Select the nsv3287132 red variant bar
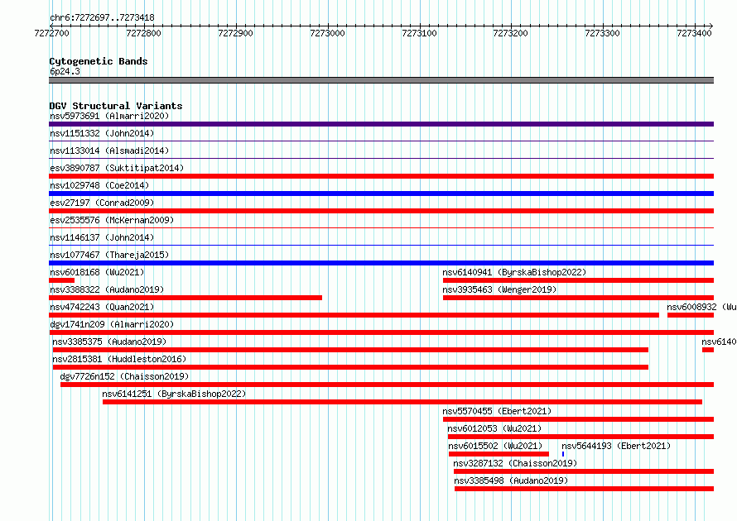 (x=584, y=471)
